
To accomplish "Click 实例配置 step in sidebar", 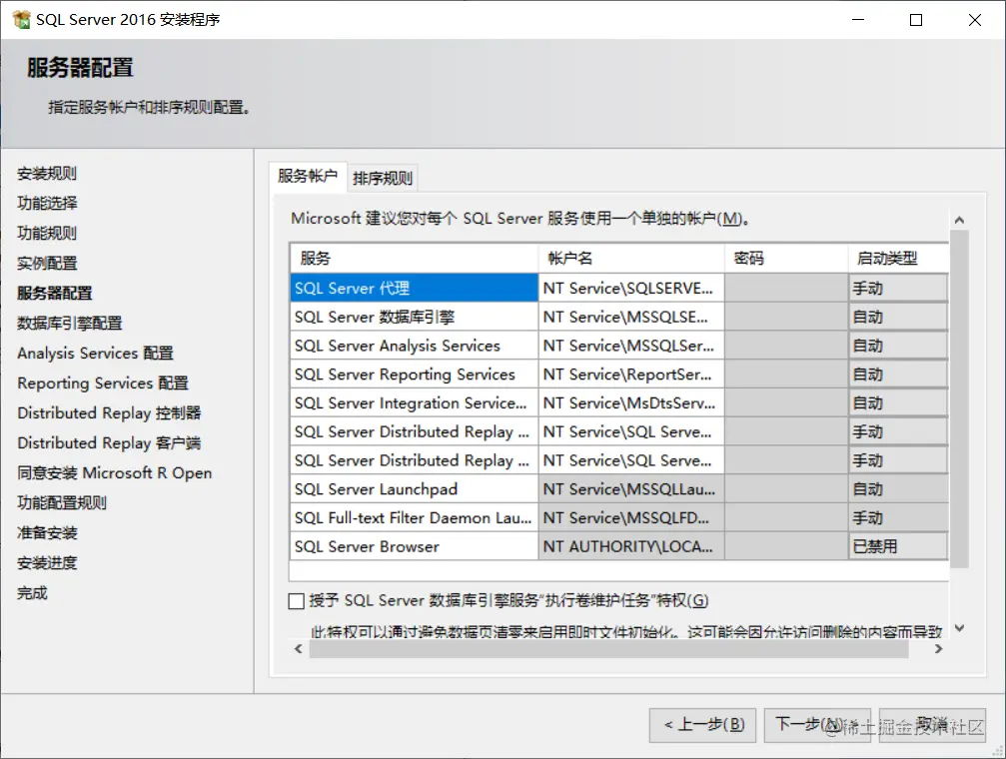I will click(x=47, y=263).
